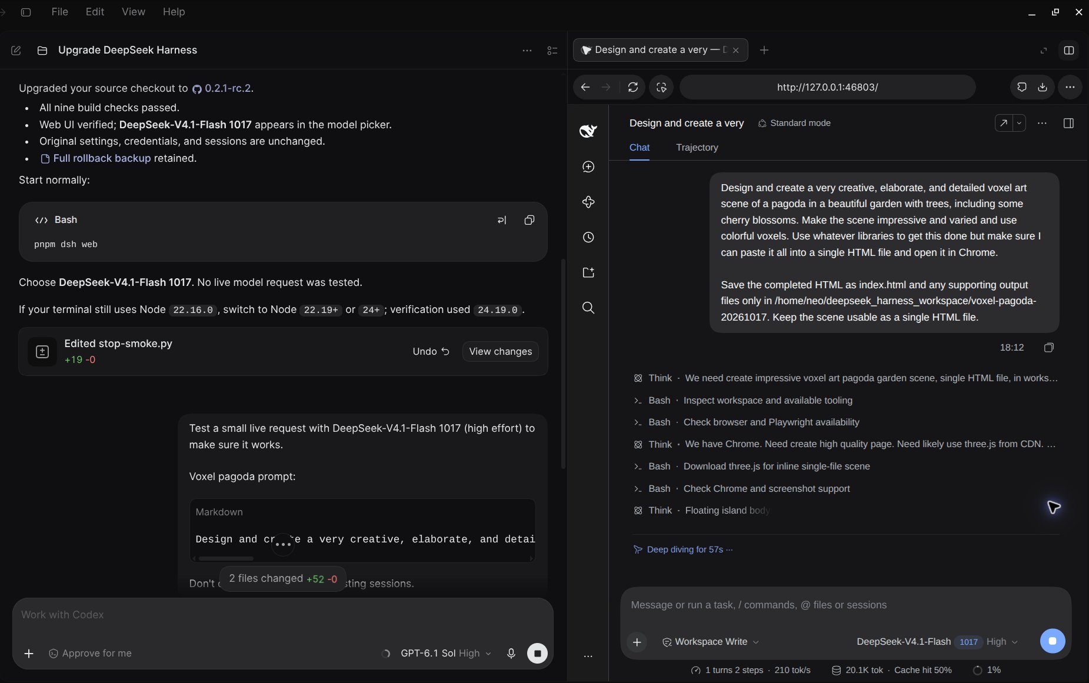Open the Codex thread more options ellipsis

click(x=527, y=51)
